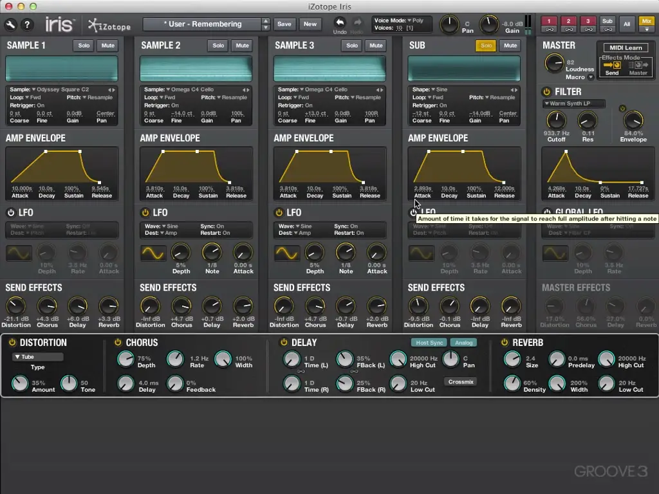Select the Master effects mode icon

click(638, 65)
